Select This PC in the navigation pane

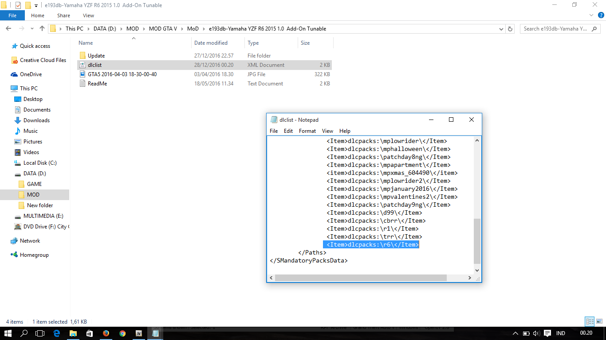[28, 89]
